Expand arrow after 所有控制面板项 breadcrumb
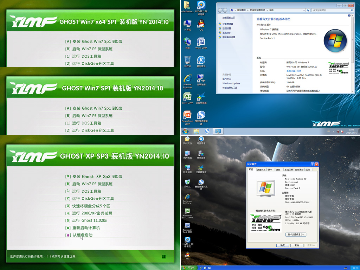360x270 pixels. tap(268, 10)
